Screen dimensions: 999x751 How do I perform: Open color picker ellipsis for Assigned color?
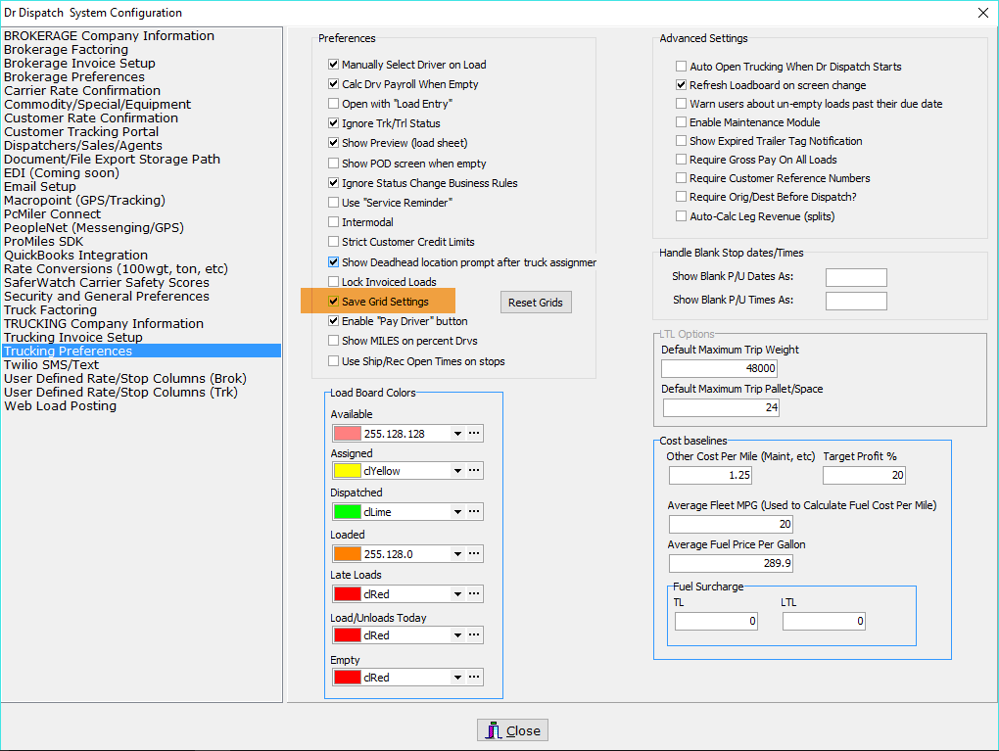[x=474, y=471]
